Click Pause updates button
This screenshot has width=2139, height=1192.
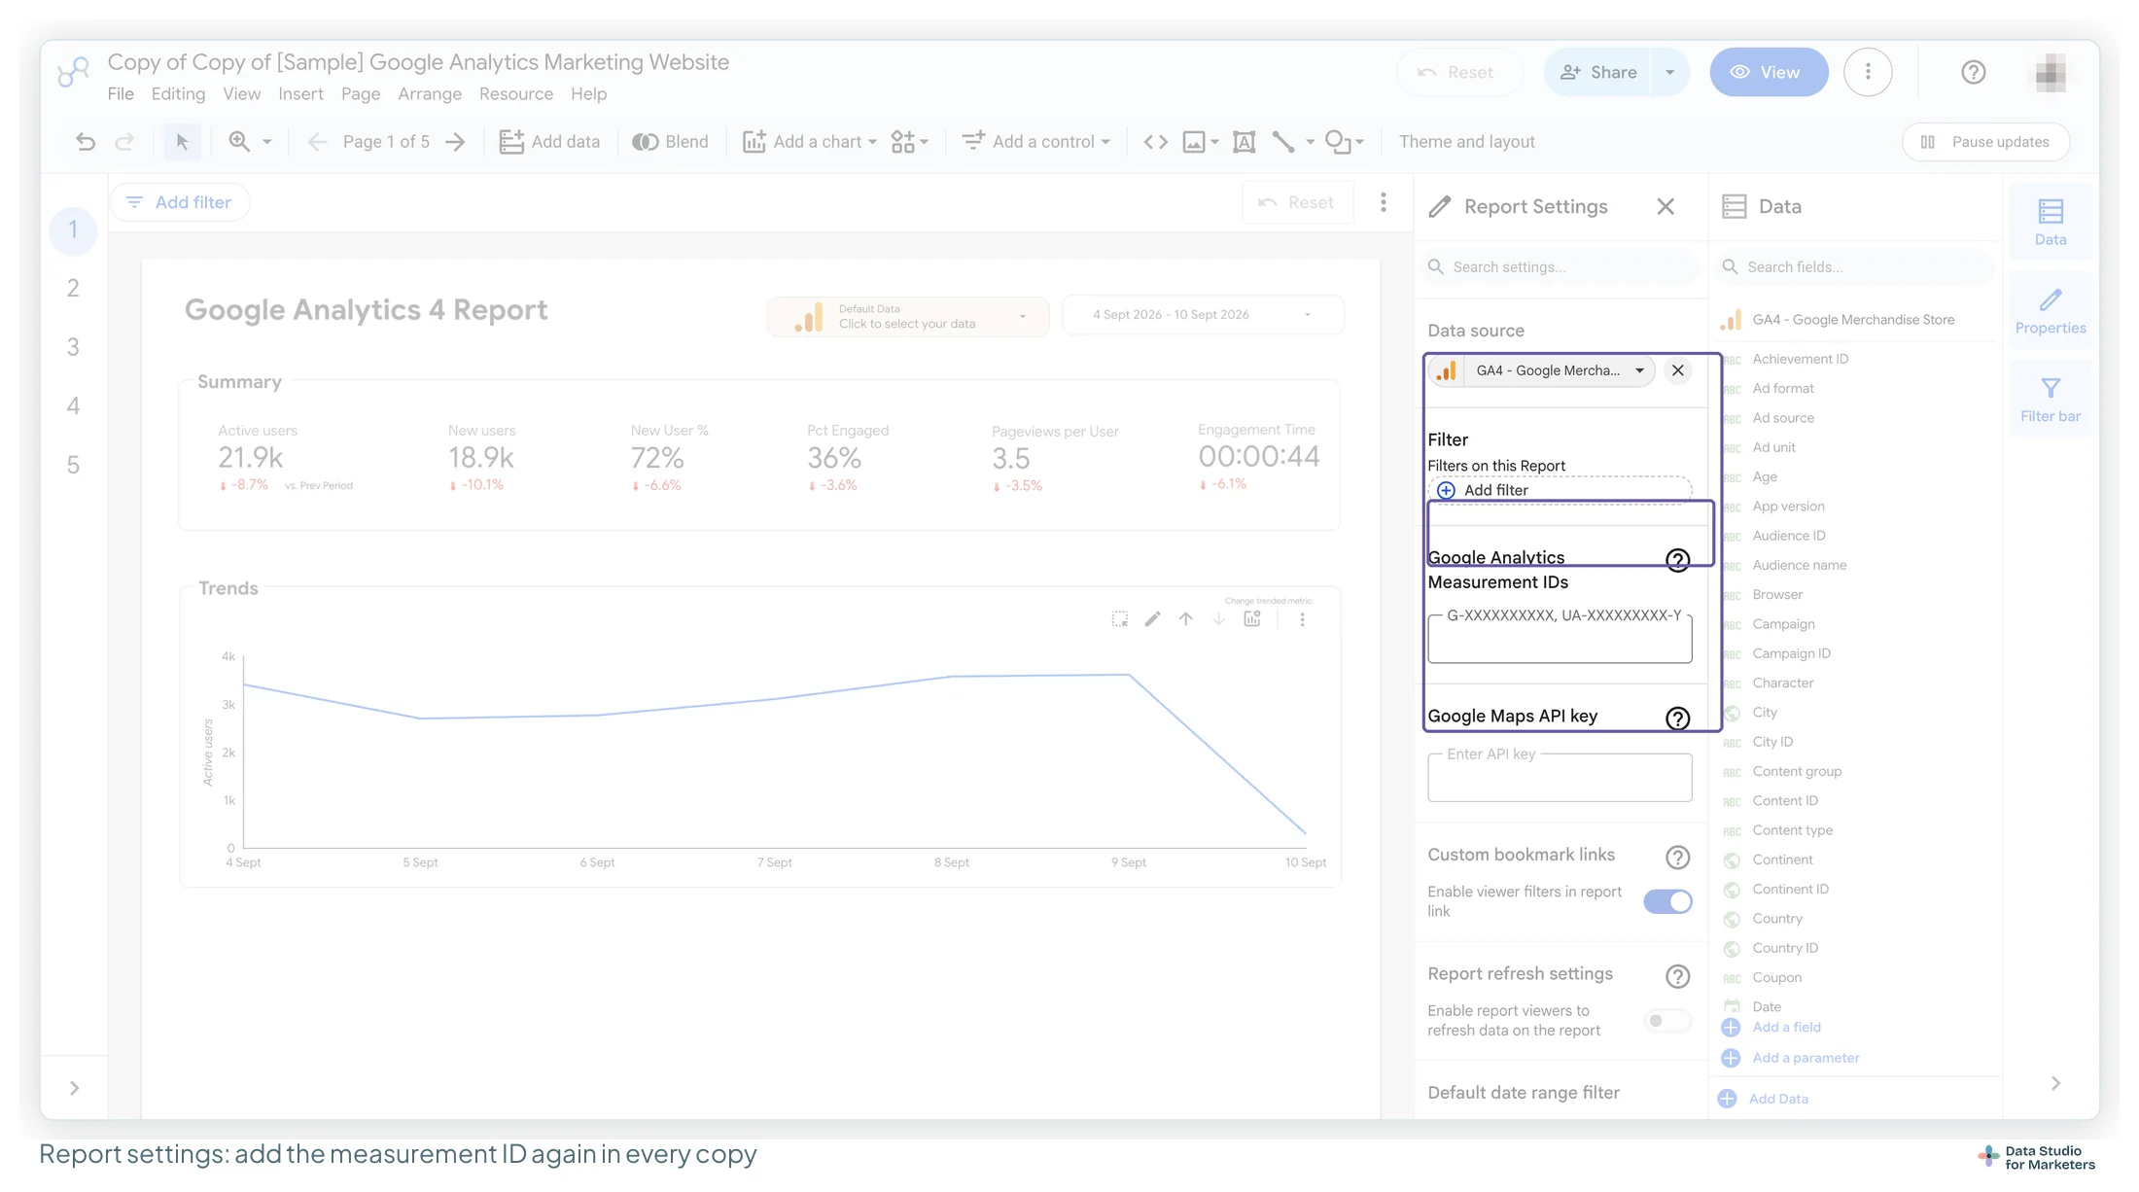click(1985, 142)
